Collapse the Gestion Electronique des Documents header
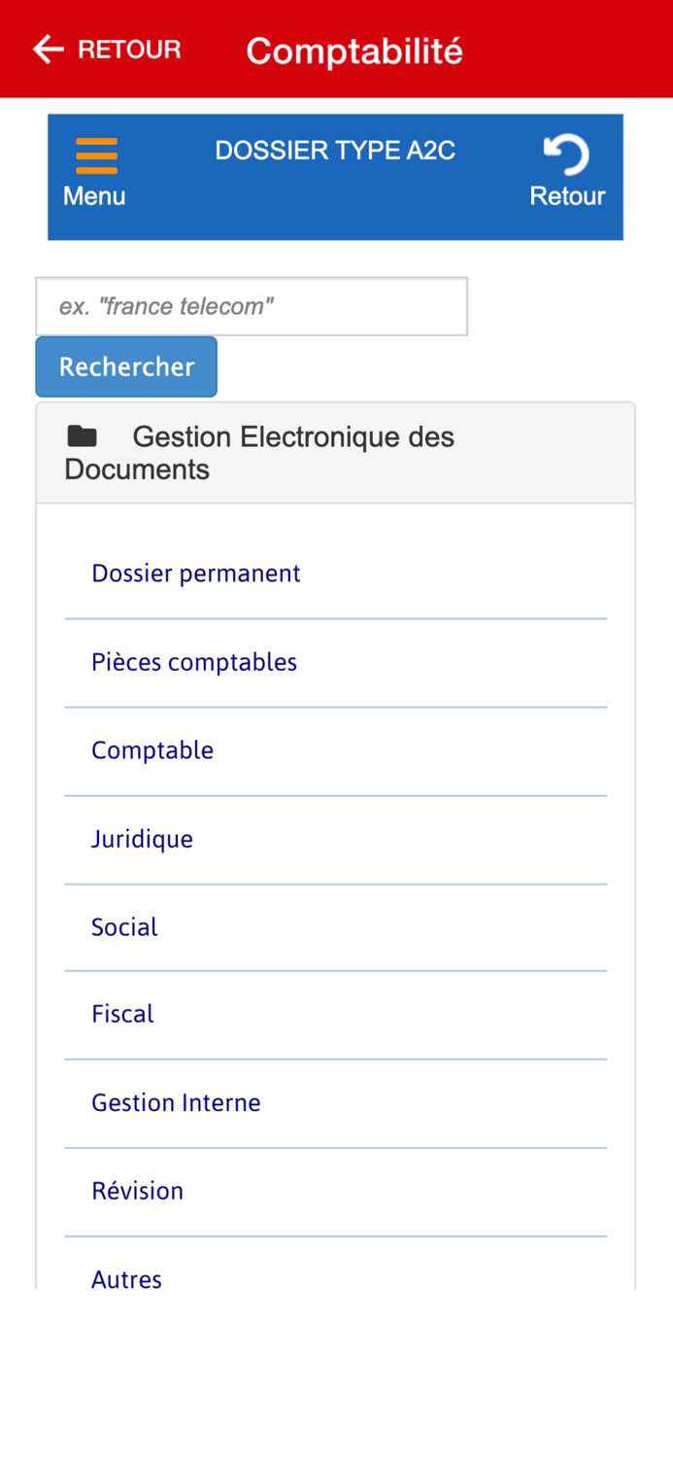The width and height of the screenshot is (673, 1458). 291,453
